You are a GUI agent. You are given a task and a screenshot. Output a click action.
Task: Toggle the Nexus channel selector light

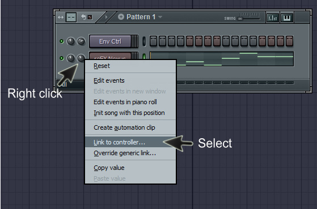point(144,56)
